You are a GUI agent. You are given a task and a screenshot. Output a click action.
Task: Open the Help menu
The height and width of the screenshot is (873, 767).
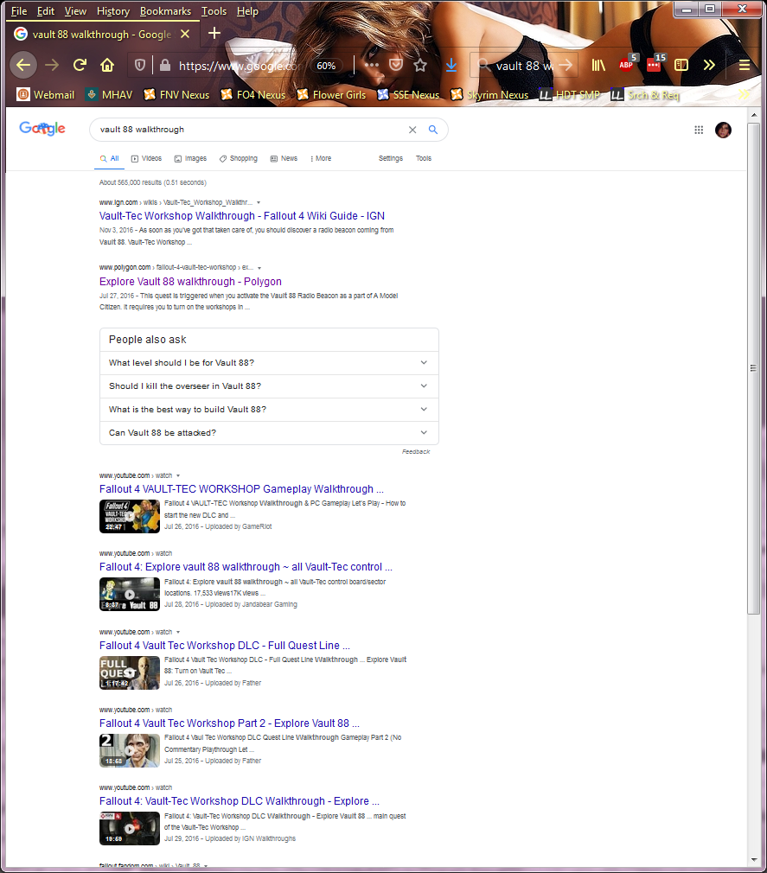point(247,11)
